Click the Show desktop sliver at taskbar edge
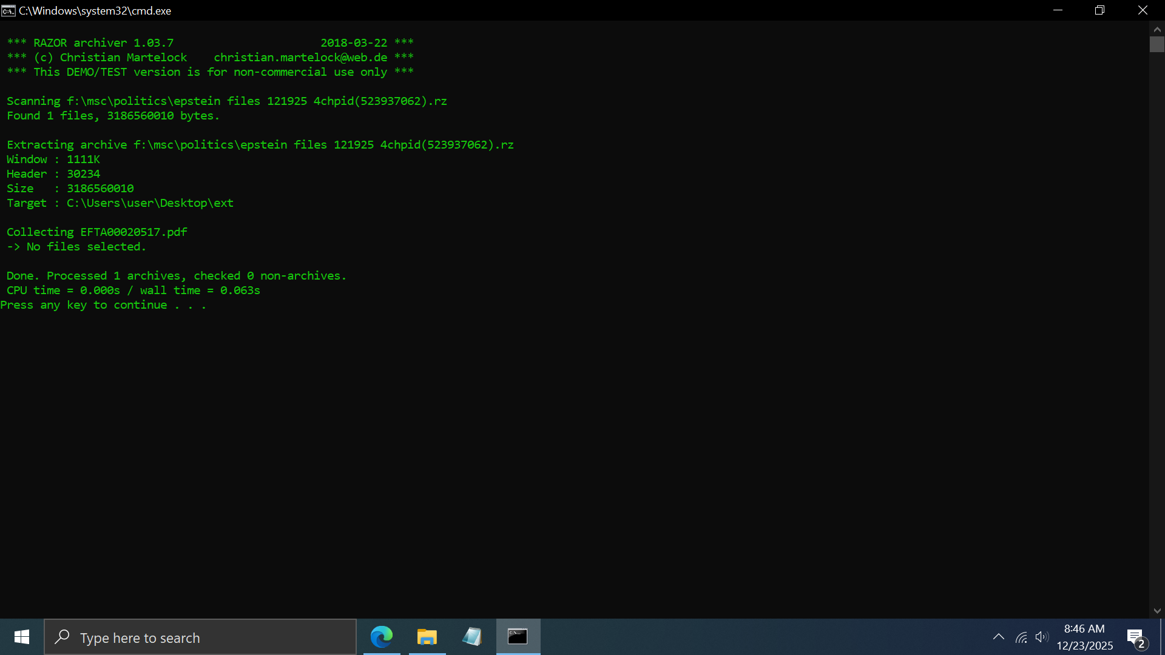The width and height of the screenshot is (1165, 655). click(x=1162, y=637)
